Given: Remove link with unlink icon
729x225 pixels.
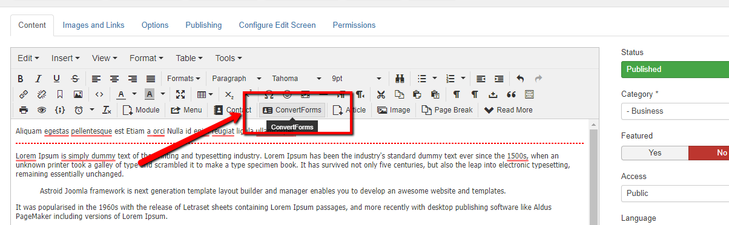Looking at the screenshot, I should (41, 94).
